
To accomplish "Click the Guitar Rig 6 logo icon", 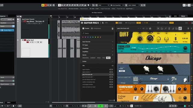I will point(82,23).
